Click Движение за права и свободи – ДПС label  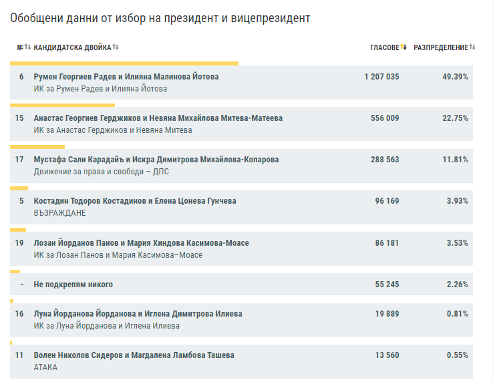(x=101, y=172)
